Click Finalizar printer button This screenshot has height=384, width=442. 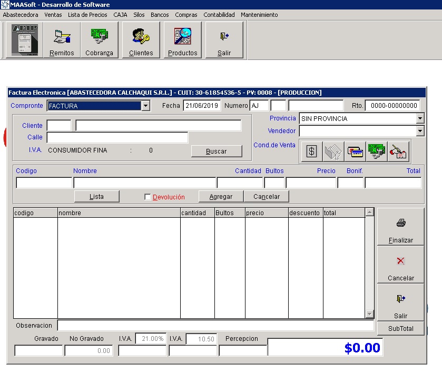(x=400, y=227)
